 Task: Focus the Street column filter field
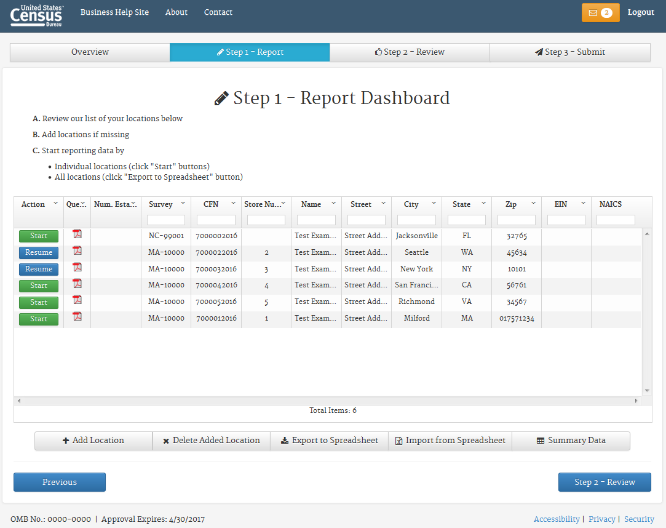click(x=367, y=220)
